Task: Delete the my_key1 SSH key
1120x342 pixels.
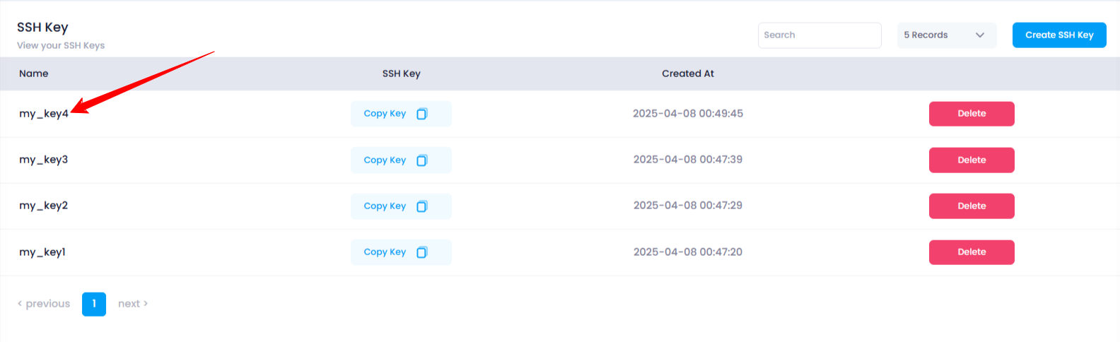Action: (972, 252)
